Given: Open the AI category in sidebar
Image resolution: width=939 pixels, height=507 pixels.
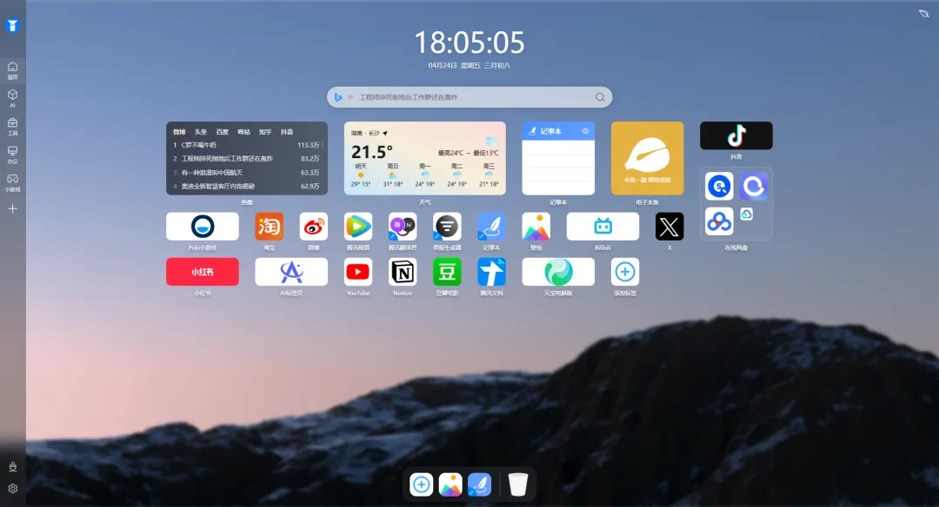Looking at the screenshot, I should pyautogui.click(x=12, y=98).
